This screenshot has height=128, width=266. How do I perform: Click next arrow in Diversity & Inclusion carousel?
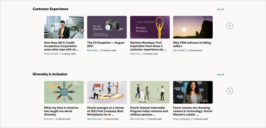(x=230, y=91)
